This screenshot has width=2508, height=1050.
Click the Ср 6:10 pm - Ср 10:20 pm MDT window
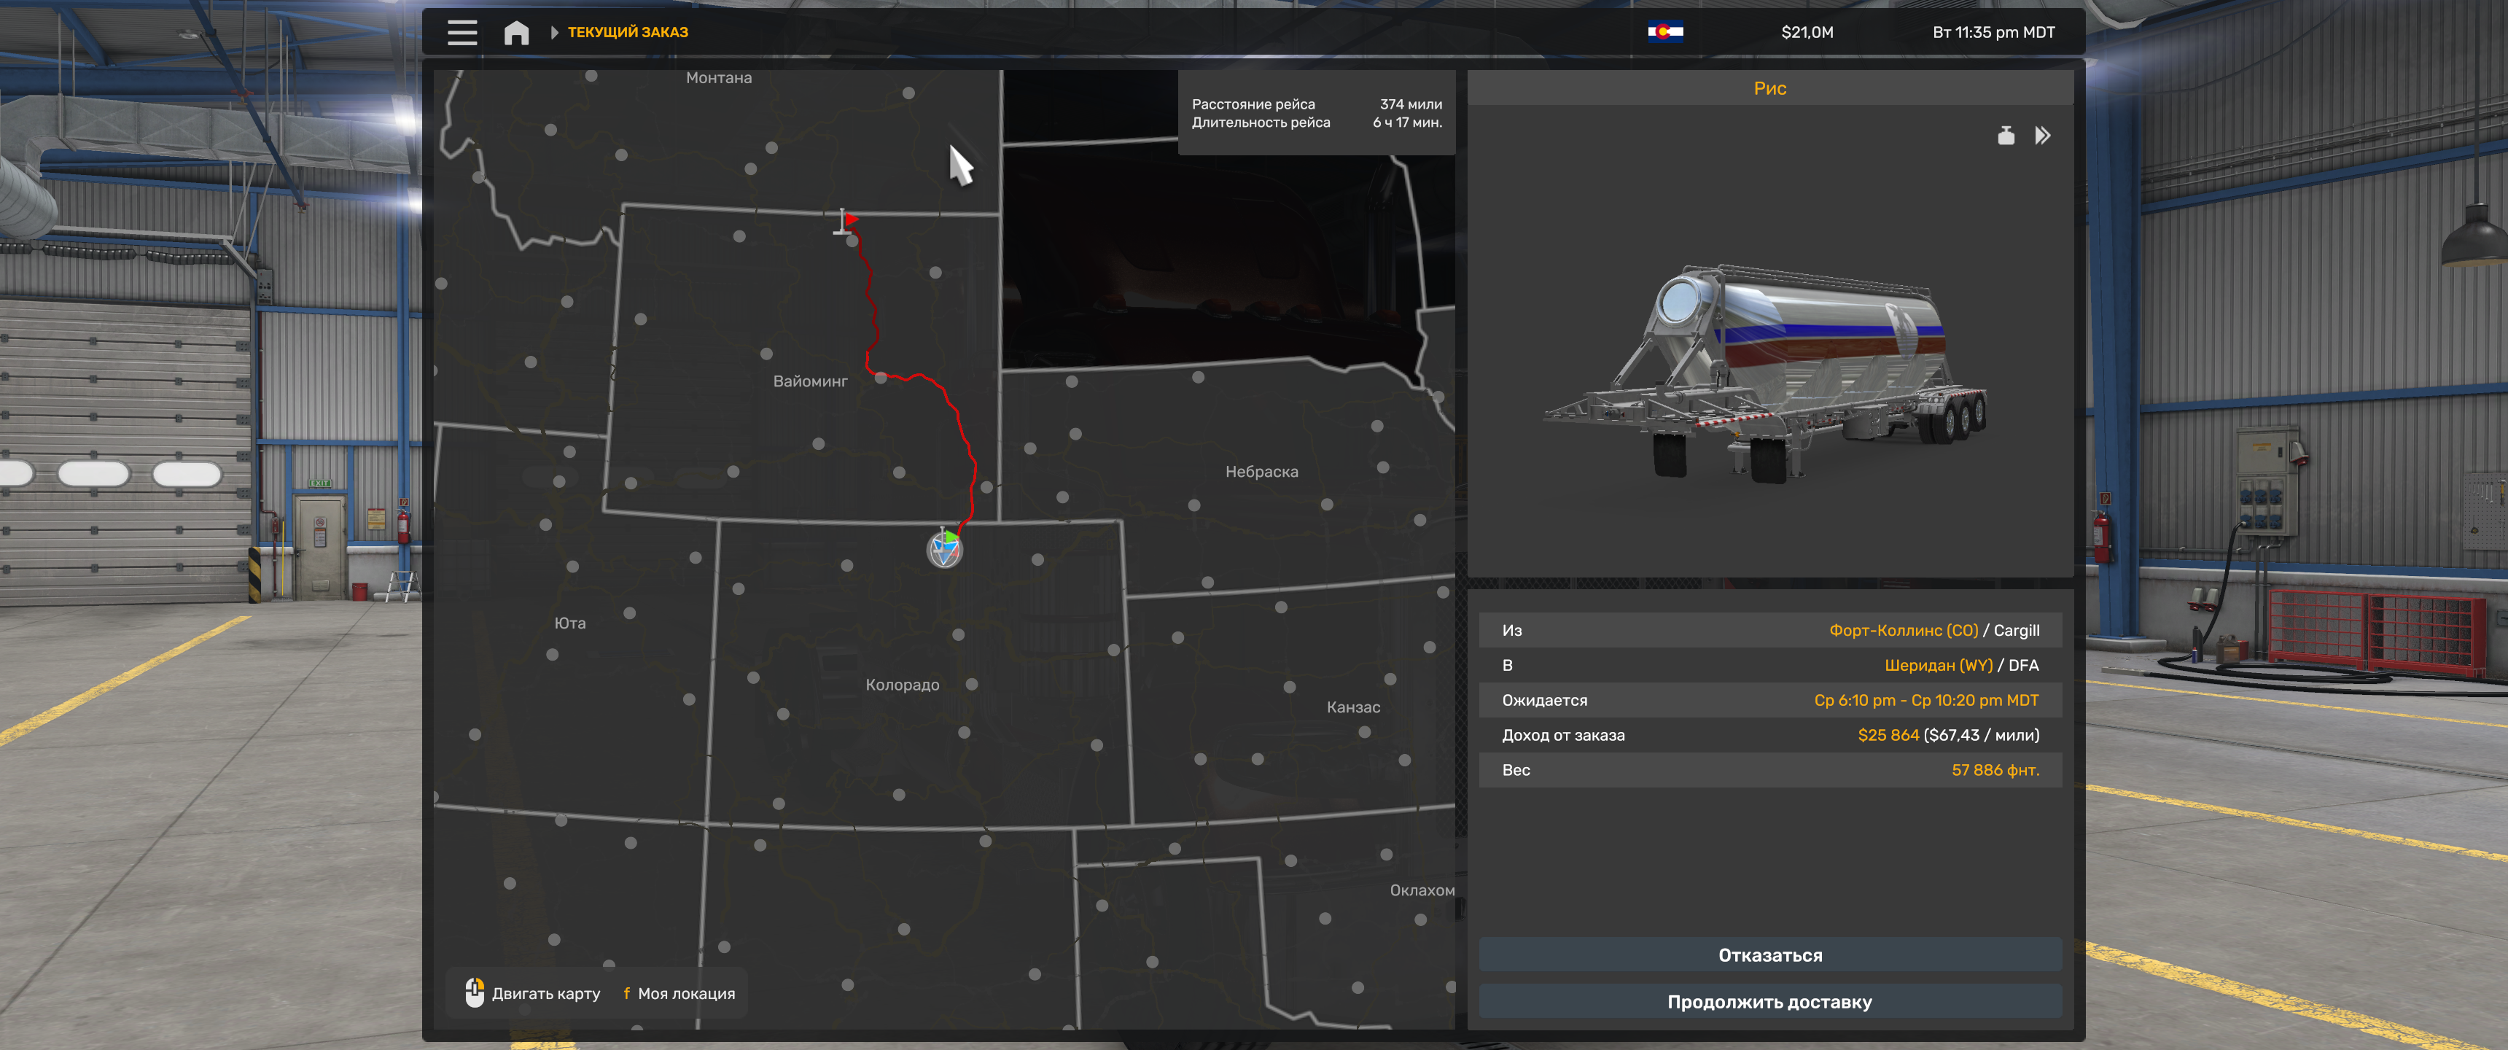(x=1925, y=700)
